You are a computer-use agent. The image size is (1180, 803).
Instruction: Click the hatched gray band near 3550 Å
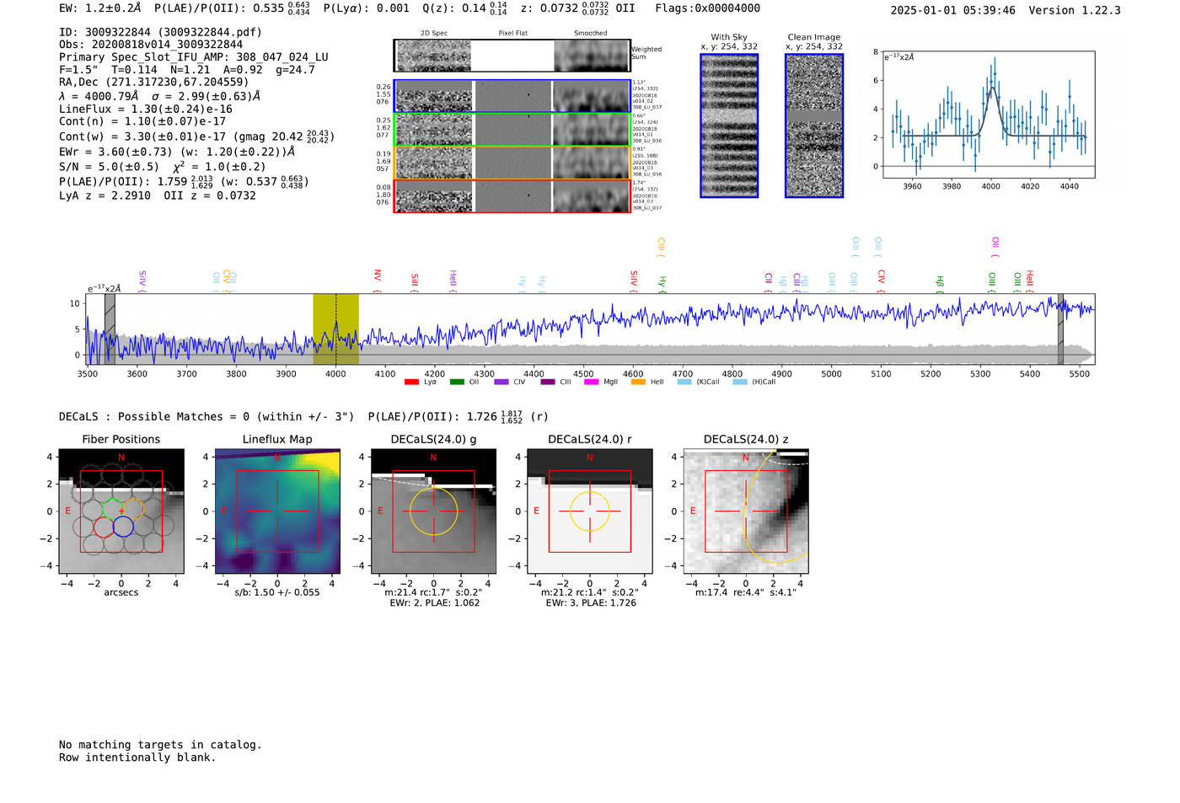tap(110, 329)
